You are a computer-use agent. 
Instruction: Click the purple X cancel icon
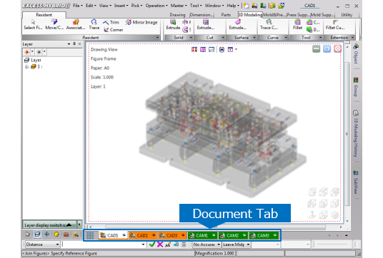[160, 244]
